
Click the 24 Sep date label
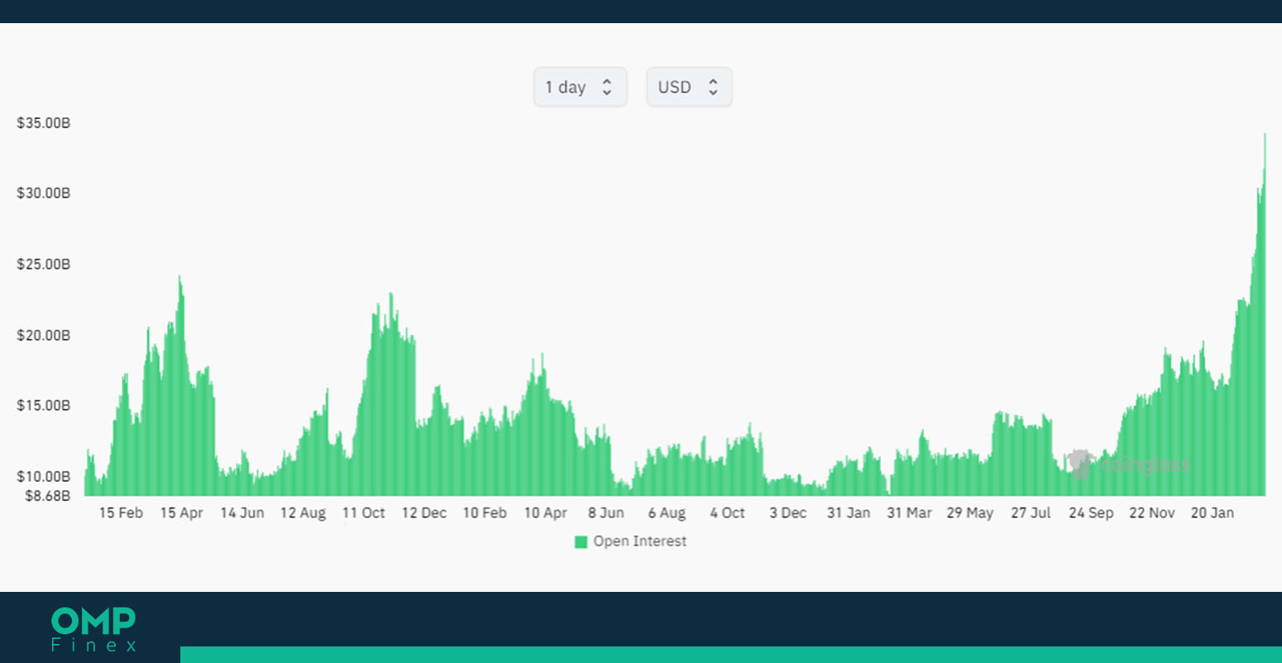[1091, 513]
